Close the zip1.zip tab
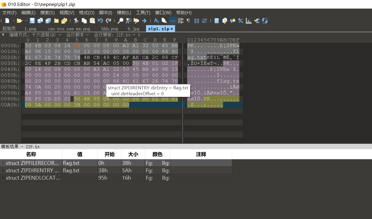Screen dimensions: 372x219 click(171, 29)
